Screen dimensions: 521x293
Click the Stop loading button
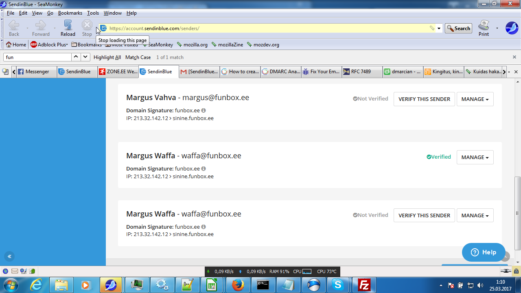pyautogui.click(x=87, y=28)
